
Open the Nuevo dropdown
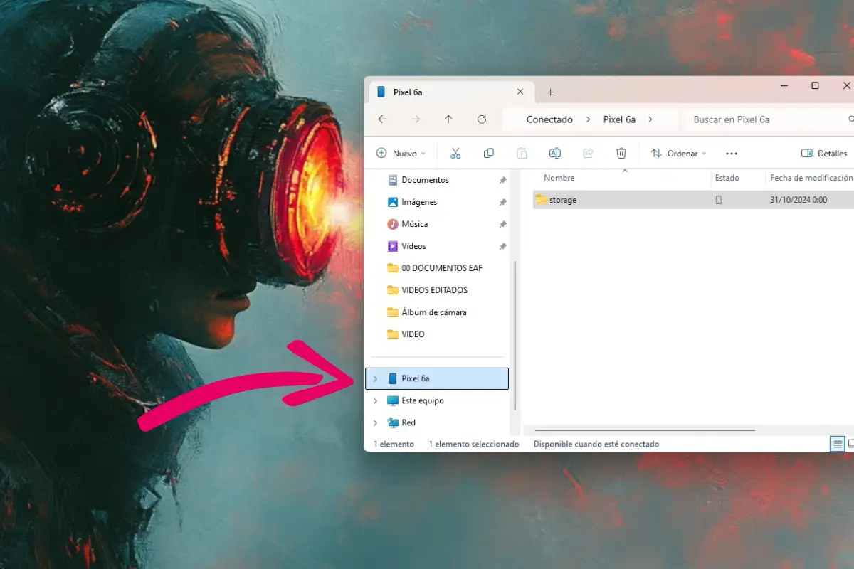point(401,153)
